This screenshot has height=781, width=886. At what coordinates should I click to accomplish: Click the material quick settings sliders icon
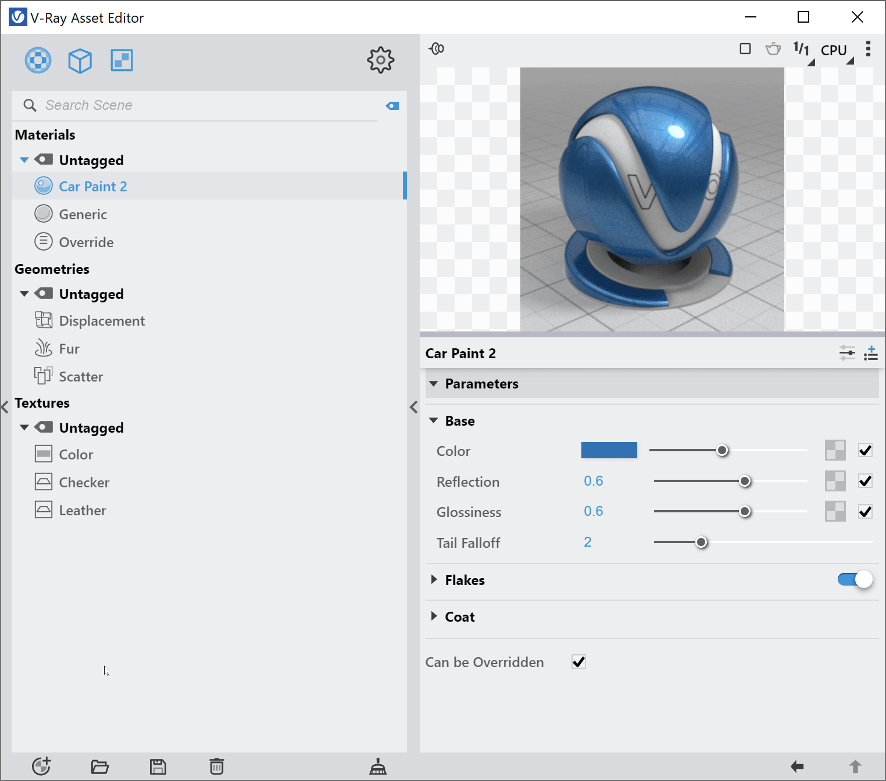[847, 353]
